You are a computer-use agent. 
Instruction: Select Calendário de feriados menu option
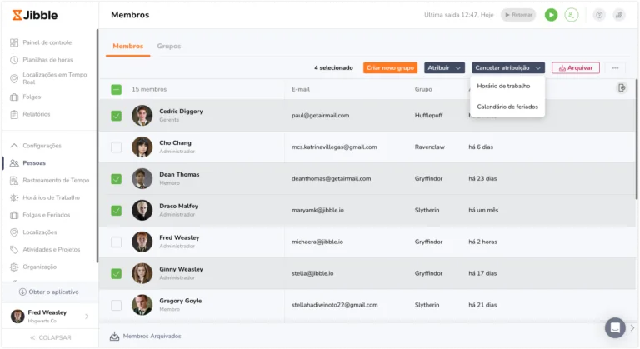(507, 107)
